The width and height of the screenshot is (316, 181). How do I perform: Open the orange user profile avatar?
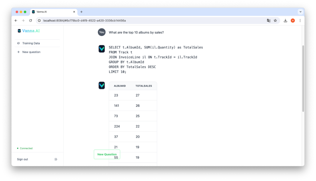(x=293, y=20)
